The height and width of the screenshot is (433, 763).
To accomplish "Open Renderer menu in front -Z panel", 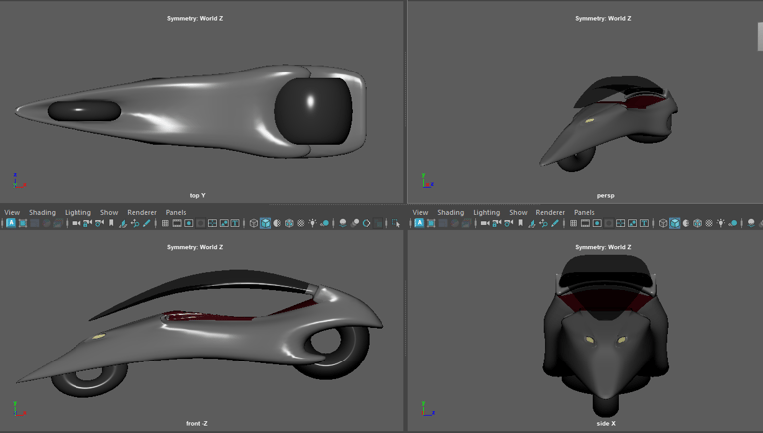I will click(142, 213).
